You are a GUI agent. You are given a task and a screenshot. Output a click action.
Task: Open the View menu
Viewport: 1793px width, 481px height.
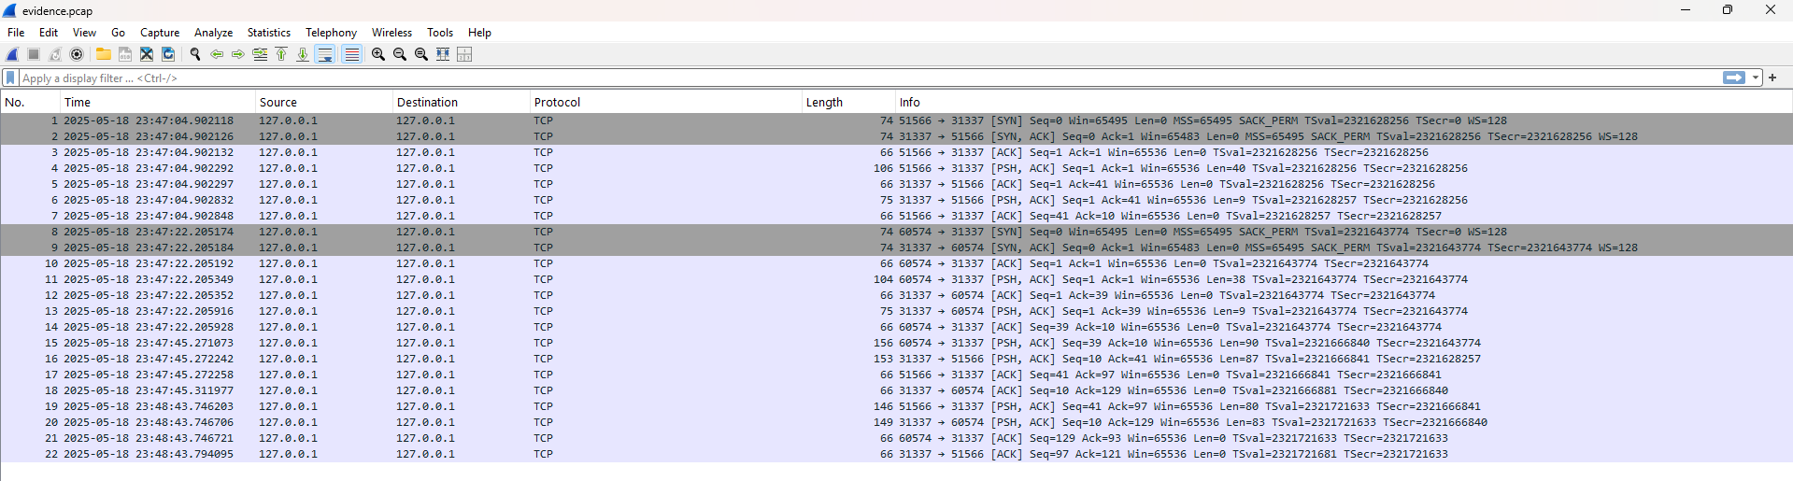click(84, 32)
